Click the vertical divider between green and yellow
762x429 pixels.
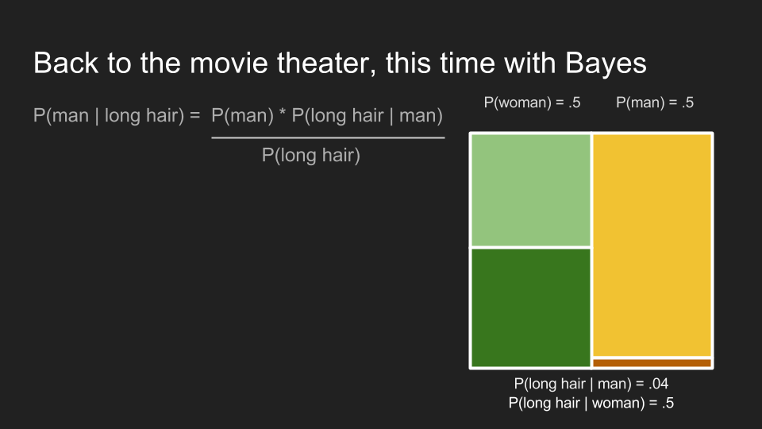point(592,238)
